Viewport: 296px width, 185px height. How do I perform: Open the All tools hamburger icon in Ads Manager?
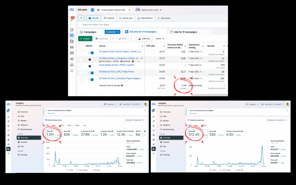click(x=72, y=71)
